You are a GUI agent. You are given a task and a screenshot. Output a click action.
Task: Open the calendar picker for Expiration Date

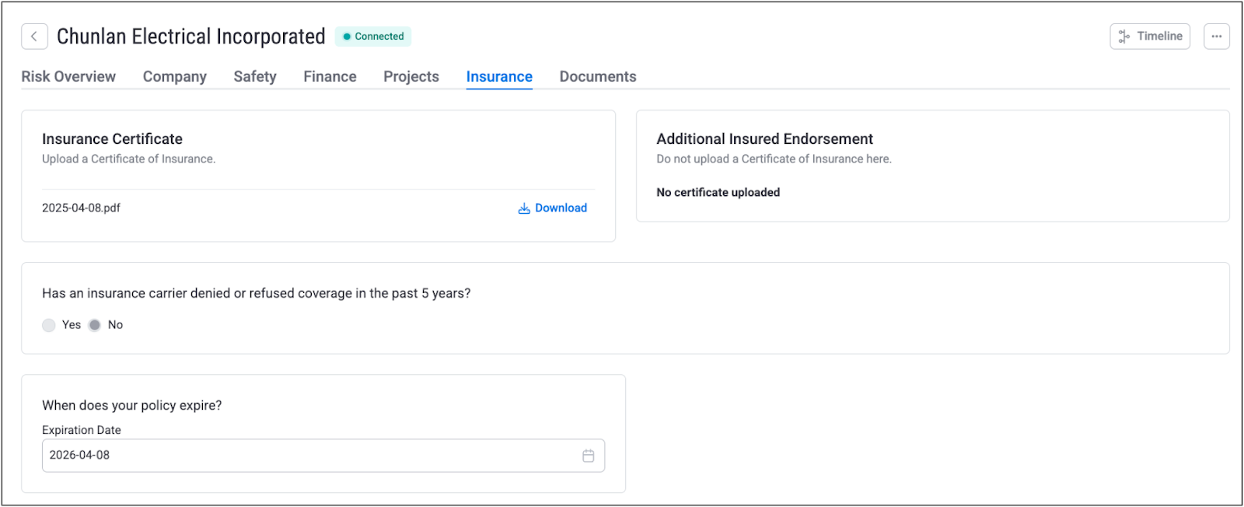[x=588, y=456]
